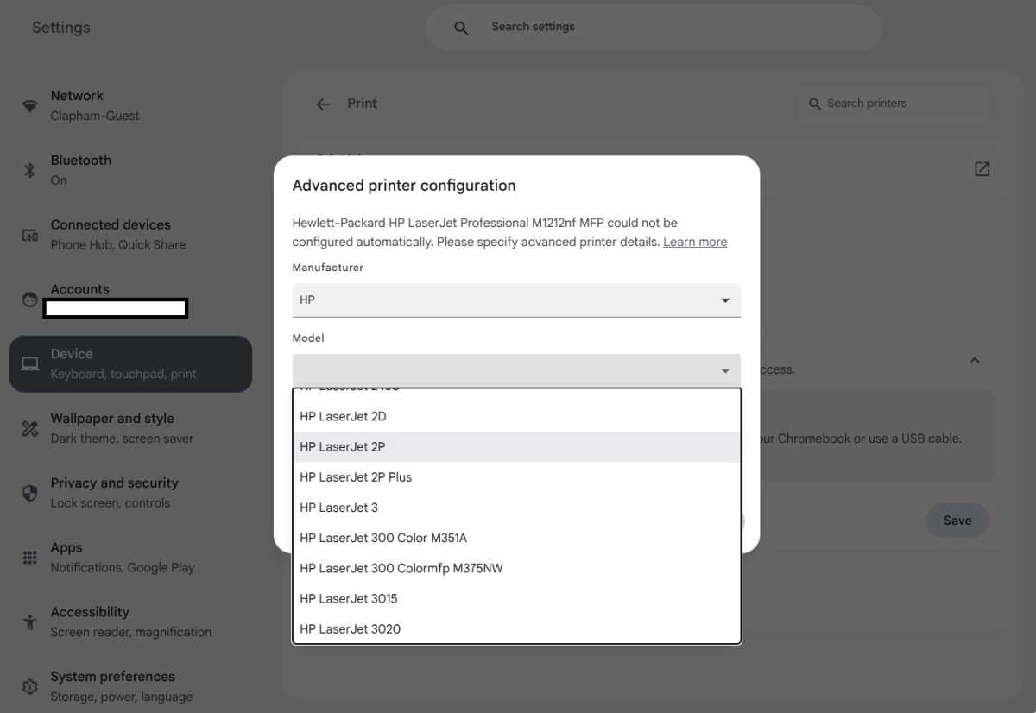Open System preferences section
Viewport: 1036px width, 713px height.
coord(130,686)
